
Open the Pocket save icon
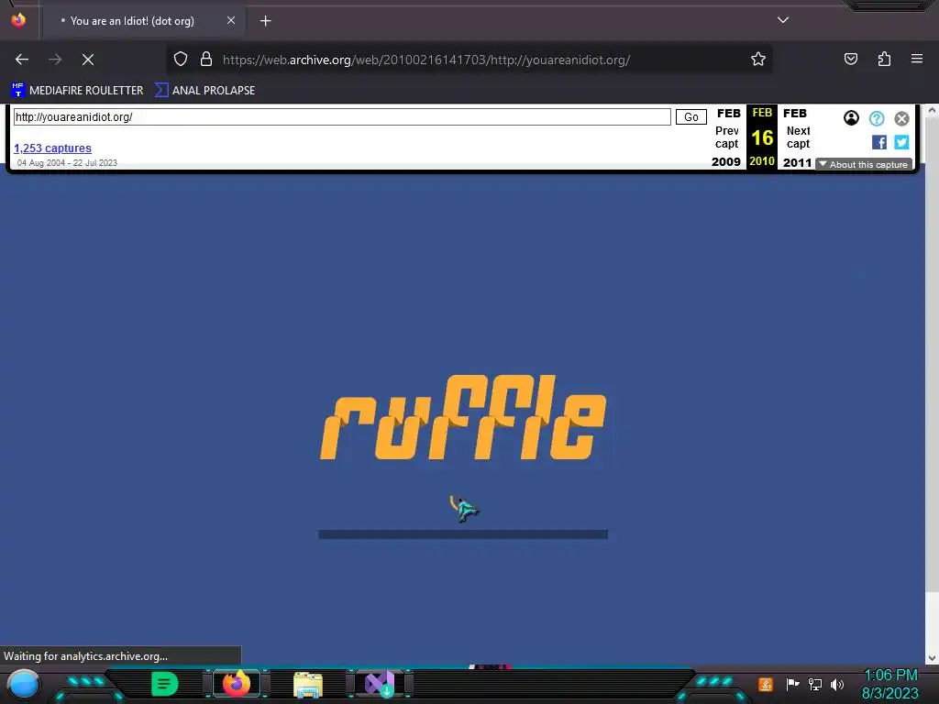[x=850, y=59]
